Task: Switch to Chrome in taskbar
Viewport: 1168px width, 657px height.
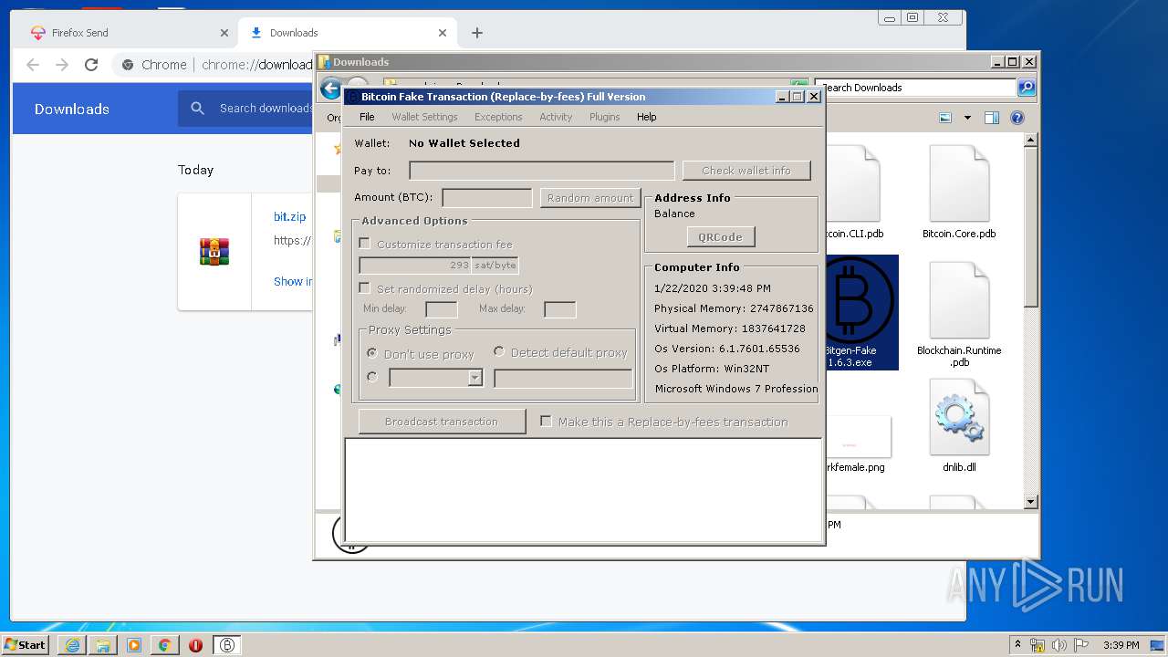Action: (164, 645)
